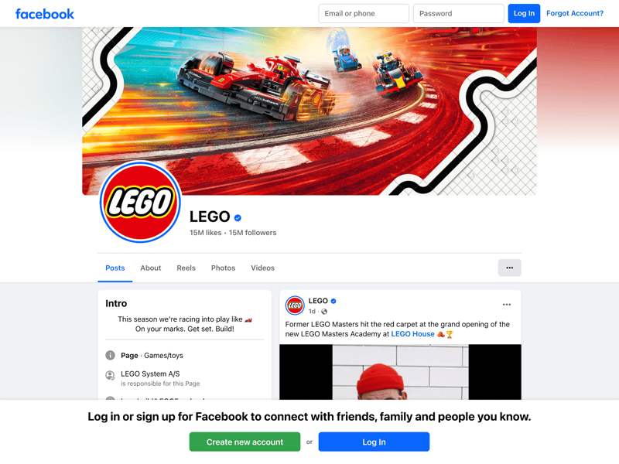Follow the LEGO House link in the post
This screenshot has height=464, width=619.
pyautogui.click(x=412, y=334)
